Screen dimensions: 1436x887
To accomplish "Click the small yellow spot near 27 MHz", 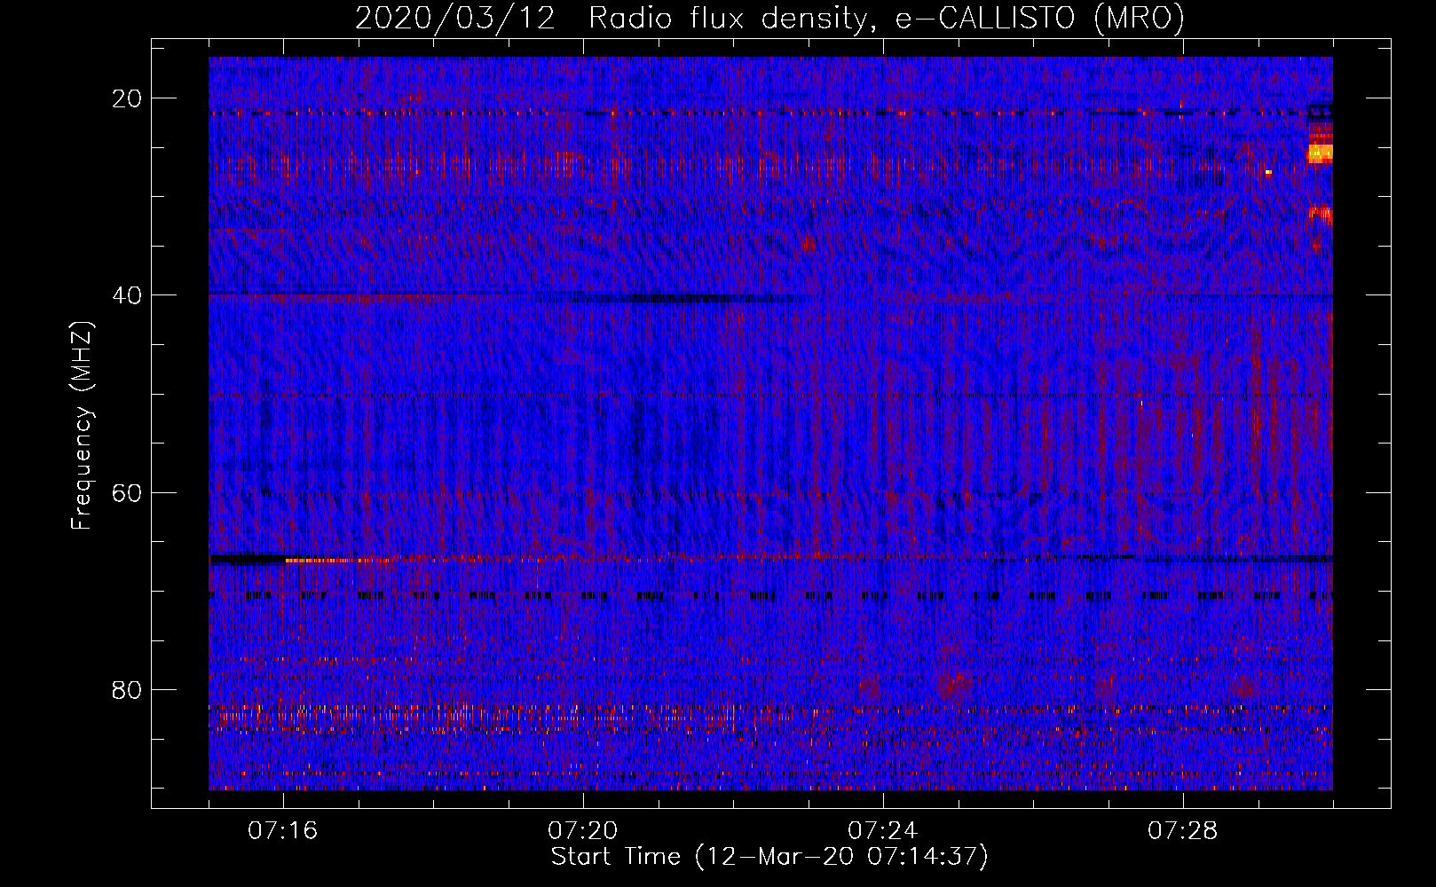I will [1268, 172].
